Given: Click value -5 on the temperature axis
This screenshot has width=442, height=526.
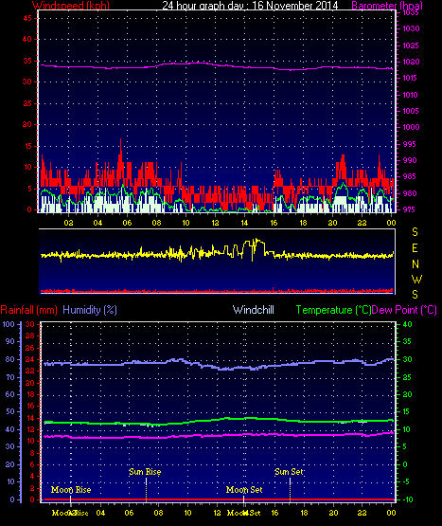Looking at the screenshot, I should pos(405,481).
